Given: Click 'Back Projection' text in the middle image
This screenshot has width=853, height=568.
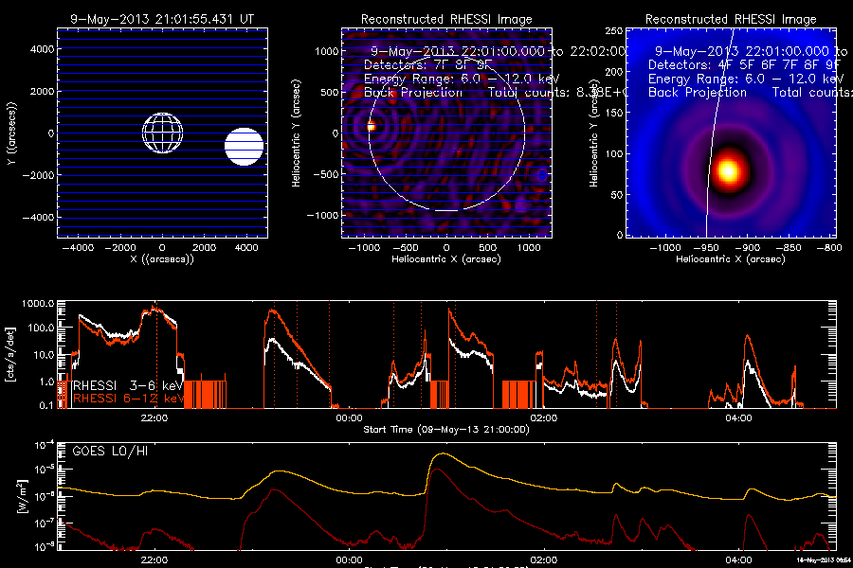Looking at the screenshot, I should pyautogui.click(x=413, y=92).
